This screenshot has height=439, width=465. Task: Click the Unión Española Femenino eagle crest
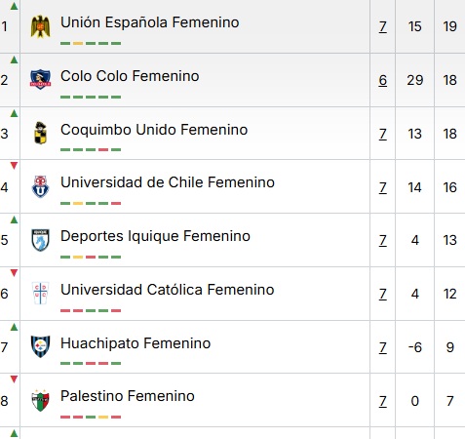point(41,26)
